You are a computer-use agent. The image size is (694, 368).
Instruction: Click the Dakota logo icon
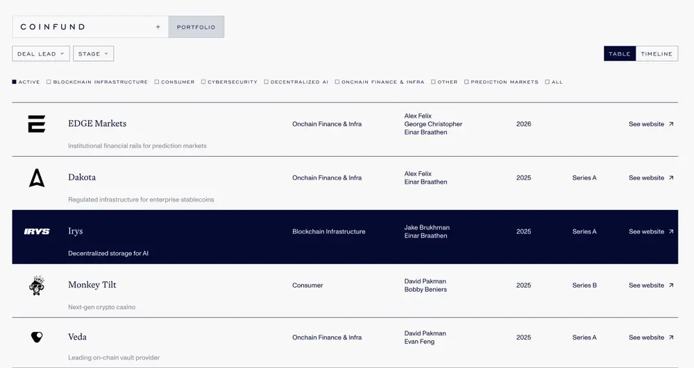point(37,177)
